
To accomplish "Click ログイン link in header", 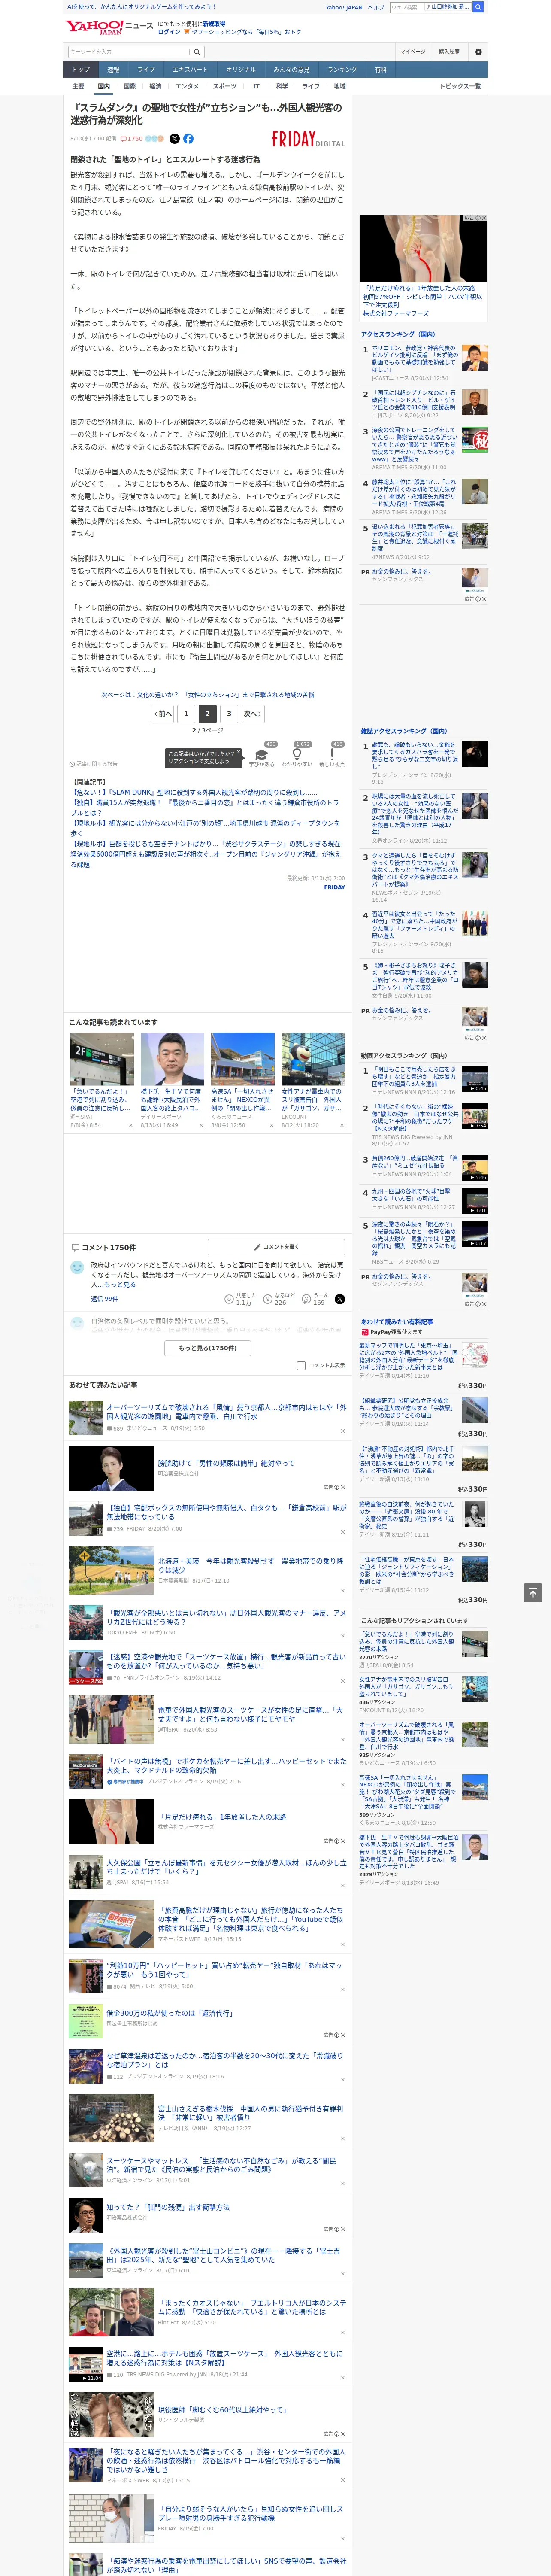I will (x=169, y=32).
